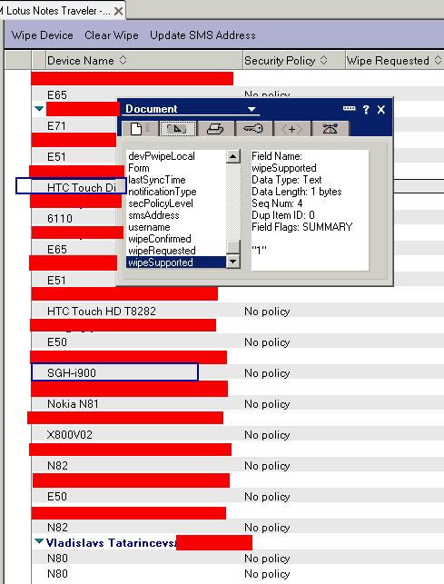Click Update SMS Address action
This screenshot has width=444, height=584.
[202, 35]
